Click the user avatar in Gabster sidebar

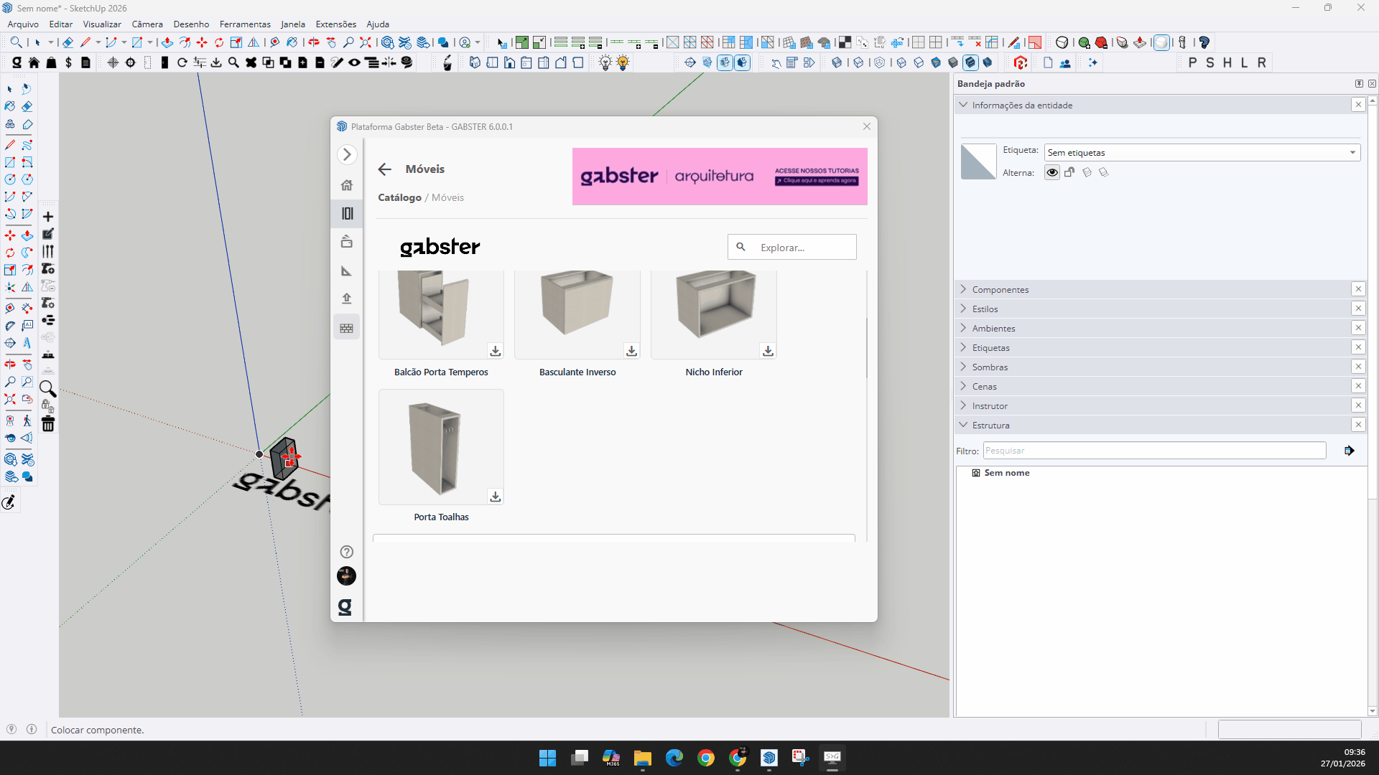[x=347, y=576]
